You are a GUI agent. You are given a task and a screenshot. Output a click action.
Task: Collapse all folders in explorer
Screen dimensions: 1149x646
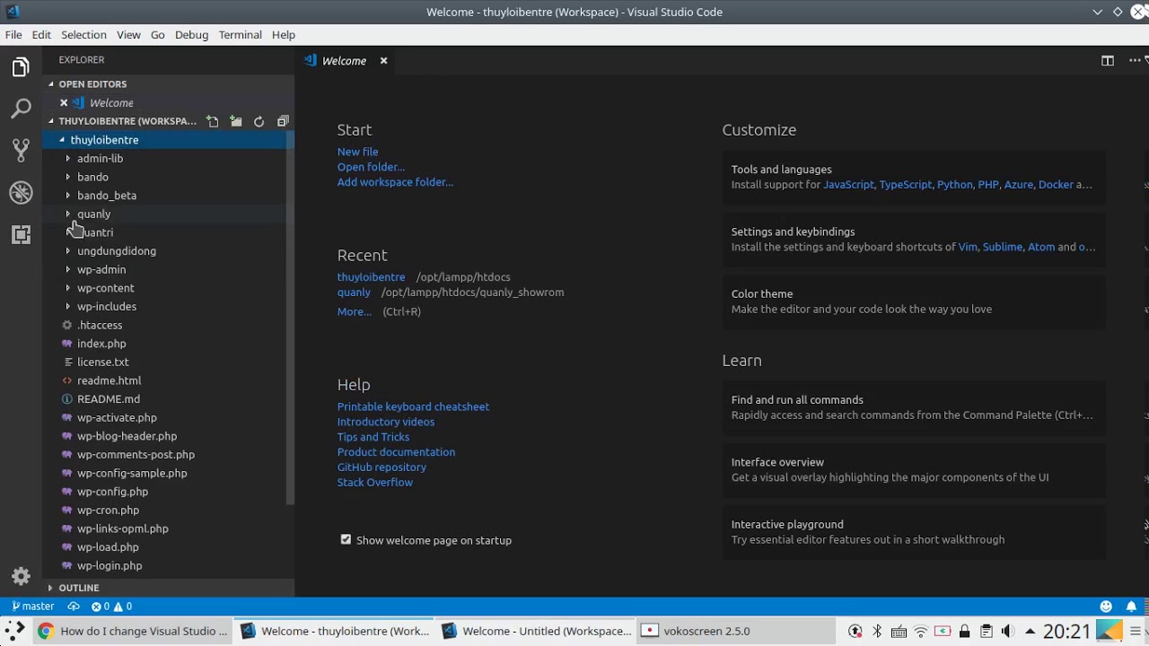coord(283,121)
